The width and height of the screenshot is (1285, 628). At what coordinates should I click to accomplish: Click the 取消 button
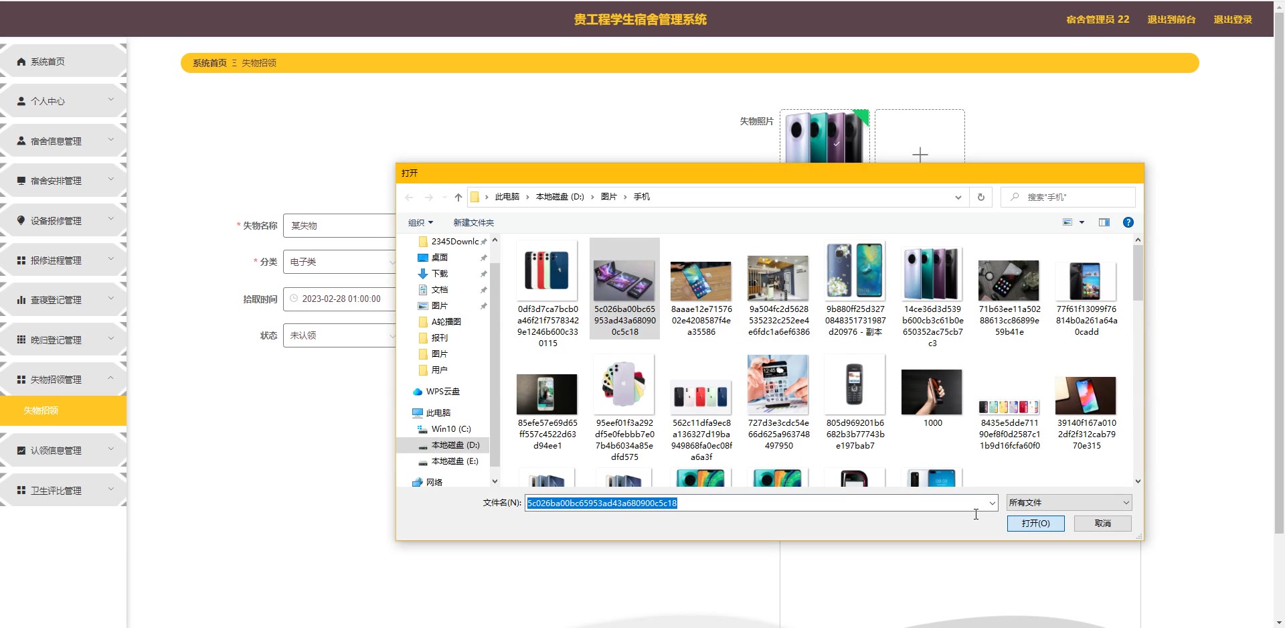1102,524
